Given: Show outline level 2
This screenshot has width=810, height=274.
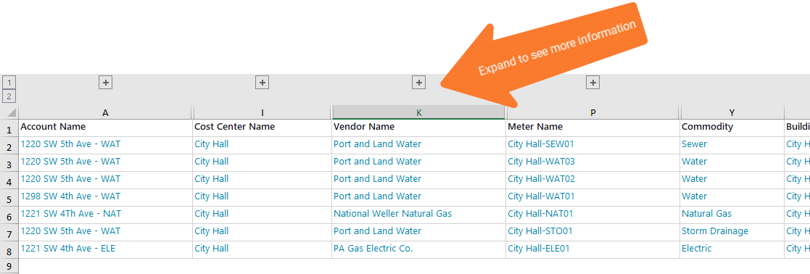Looking at the screenshot, I should [9, 96].
